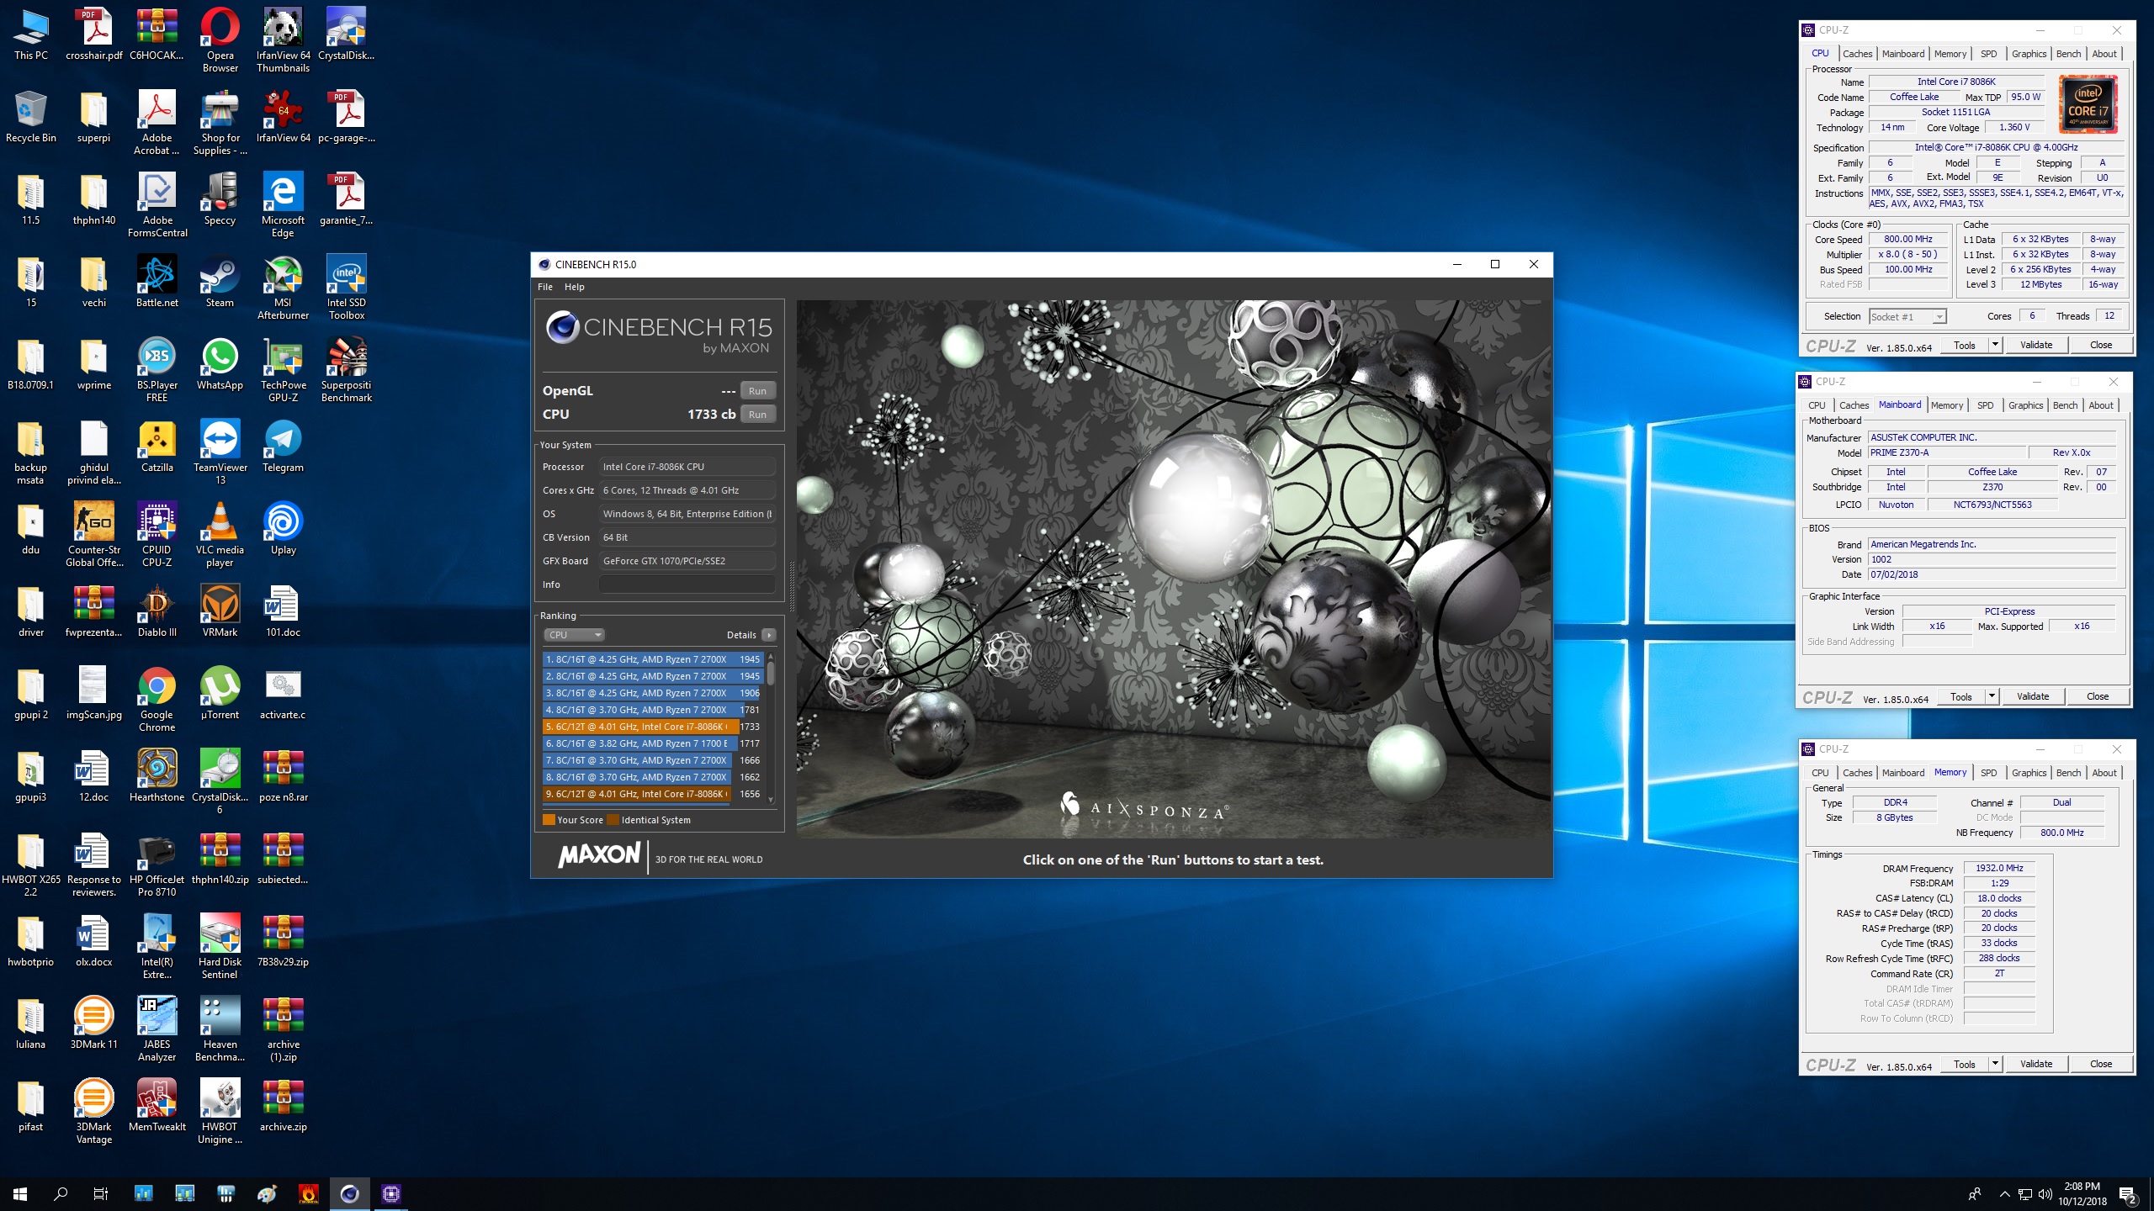2154x1211 pixels.
Task: Open the Ranking CPU dropdown
Action: 574,635
